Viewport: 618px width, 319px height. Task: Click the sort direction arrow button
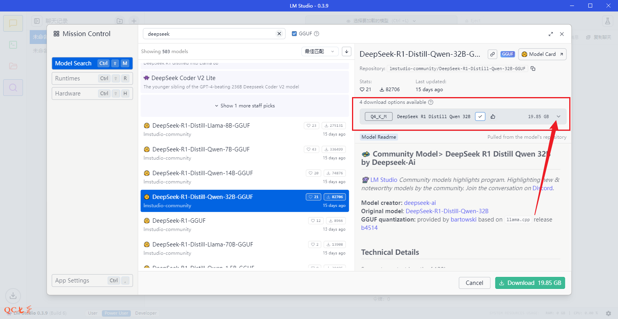[346, 51]
